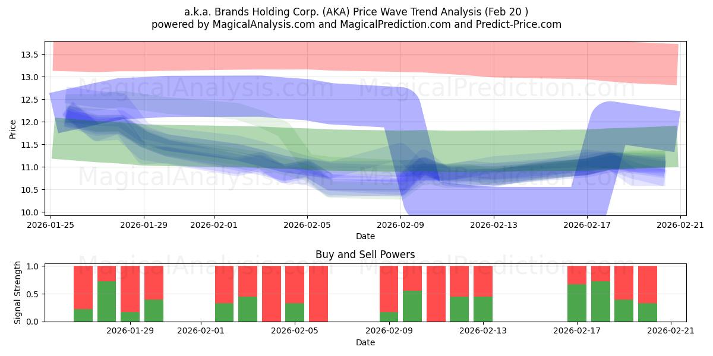Click the last buy/sell bar on the right
Viewport: 713px width, 356px height.
pos(648,294)
